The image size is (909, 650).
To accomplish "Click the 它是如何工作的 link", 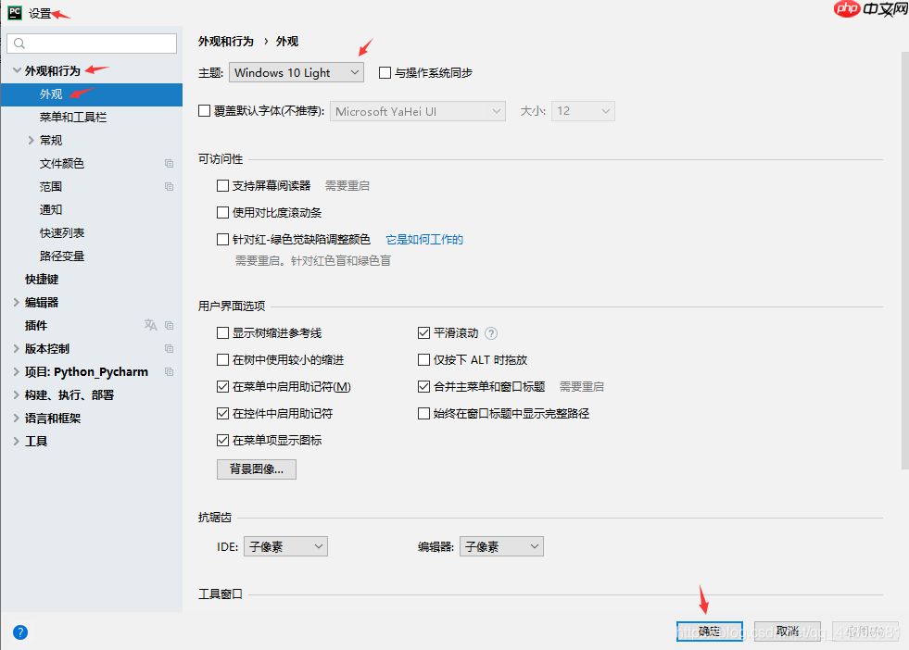I will [x=424, y=239].
